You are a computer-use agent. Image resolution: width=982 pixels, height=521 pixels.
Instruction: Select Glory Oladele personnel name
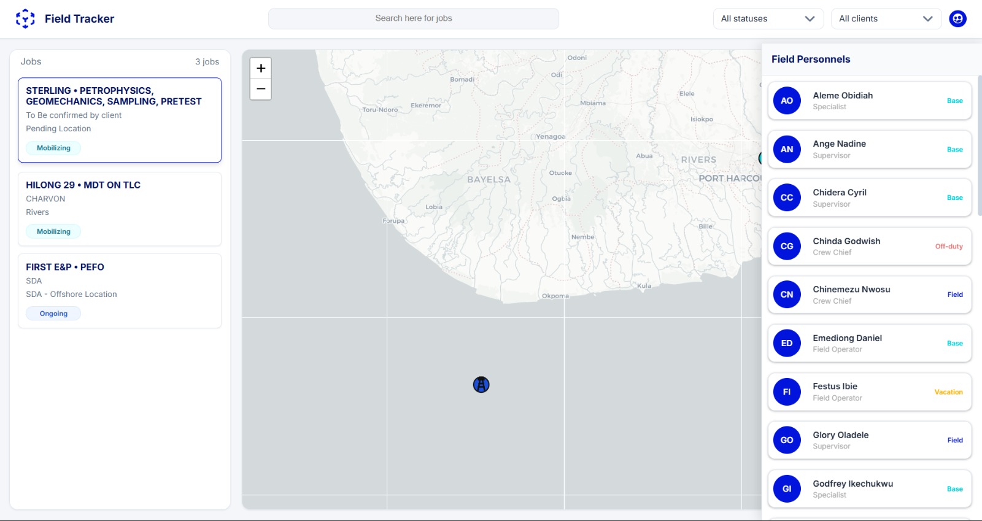pyautogui.click(x=840, y=434)
